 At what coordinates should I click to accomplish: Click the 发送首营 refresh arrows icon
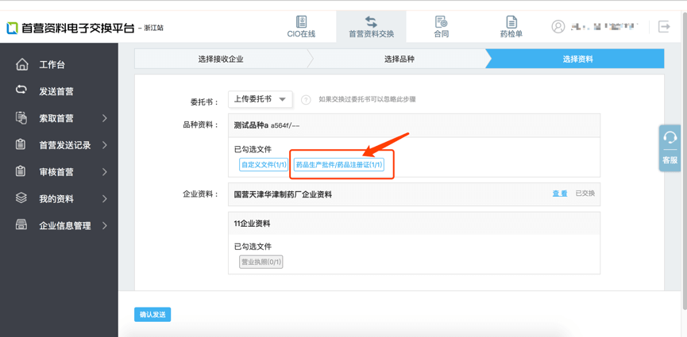click(21, 90)
